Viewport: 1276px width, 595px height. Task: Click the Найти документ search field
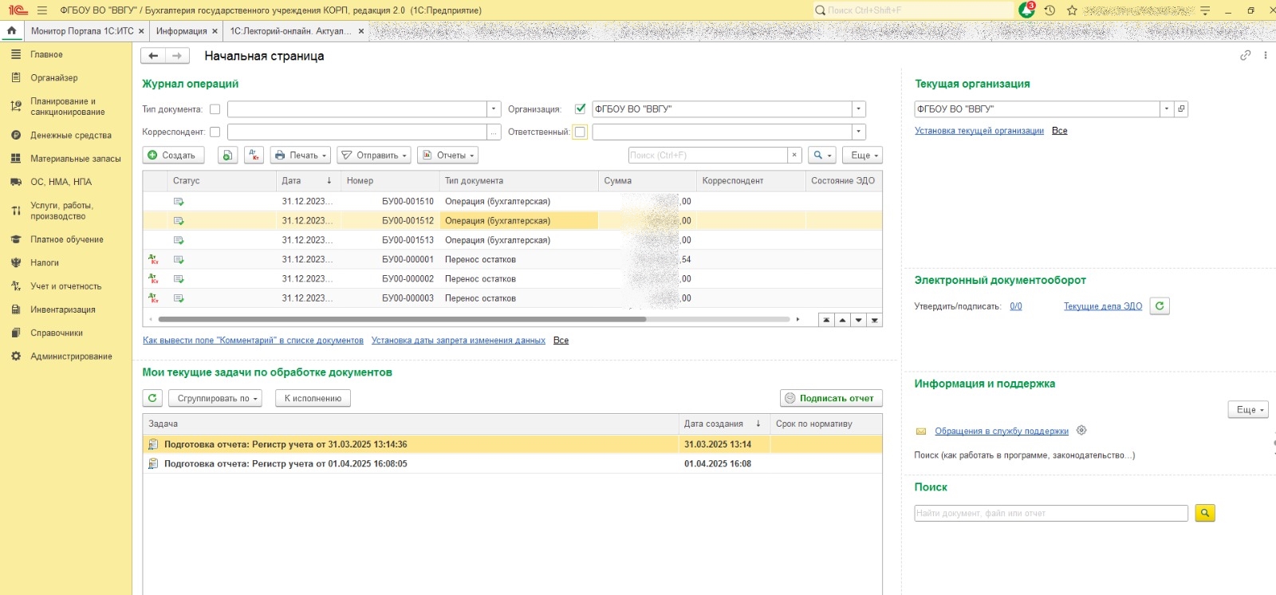pyautogui.click(x=1050, y=514)
